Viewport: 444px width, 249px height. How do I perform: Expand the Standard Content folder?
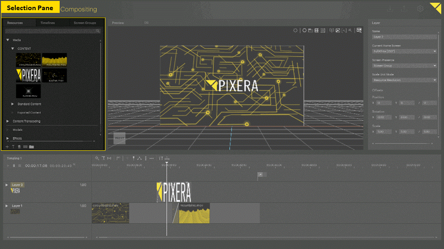click(12, 104)
